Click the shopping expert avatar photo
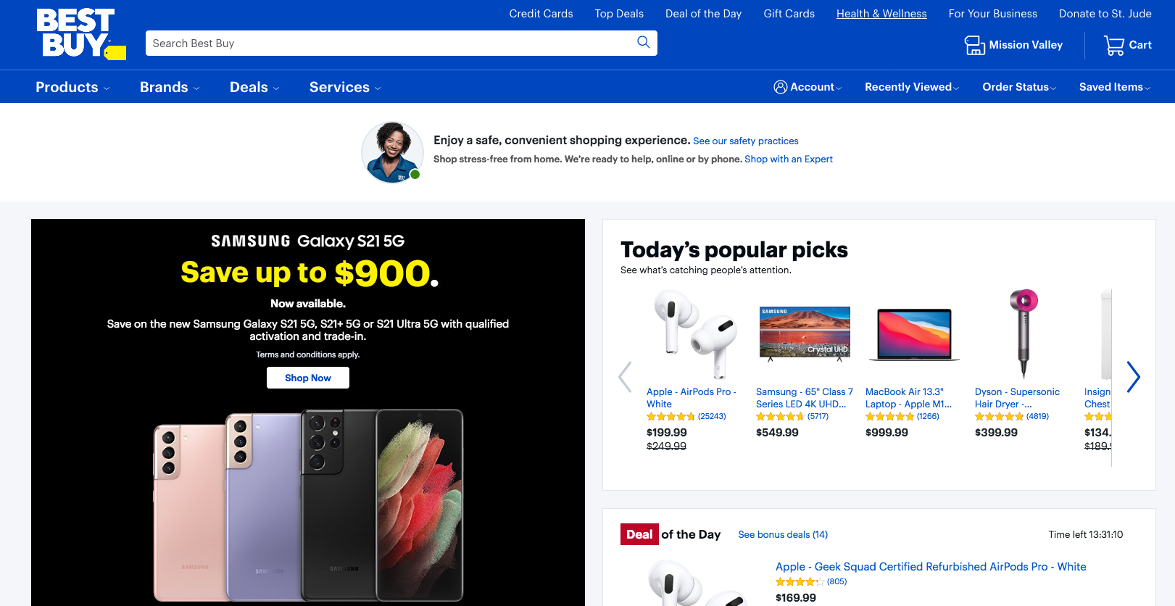This screenshot has height=606, width=1175. (x=392, y=152)
